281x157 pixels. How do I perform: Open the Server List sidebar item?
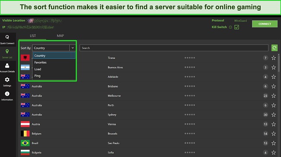point(7,54)
